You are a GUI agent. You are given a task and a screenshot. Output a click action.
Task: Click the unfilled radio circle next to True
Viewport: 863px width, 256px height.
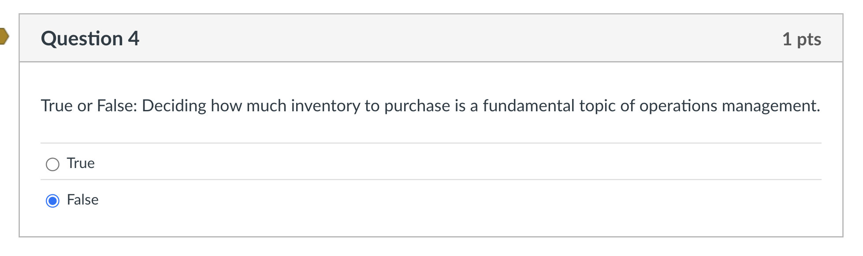(x=53, y=165)
